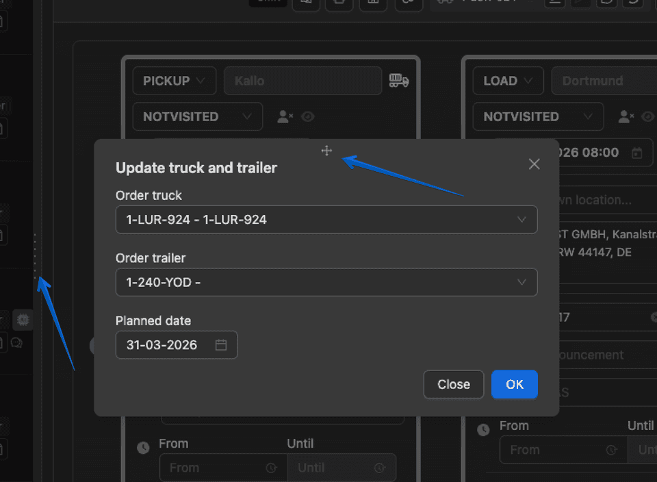Screen dimensions: 657x482
Task: Click the truck icon beside Kallo
Action: [399, 81]
